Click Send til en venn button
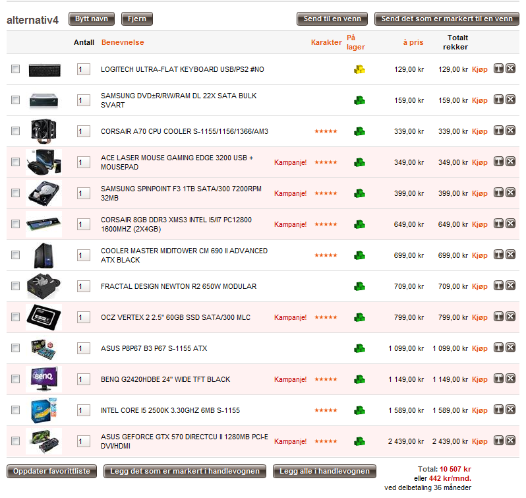This screenshot has height=498, width=526. click(x=332, y=18)
